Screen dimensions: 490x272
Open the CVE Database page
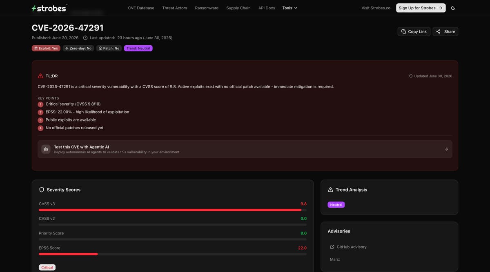click(141, 8)
